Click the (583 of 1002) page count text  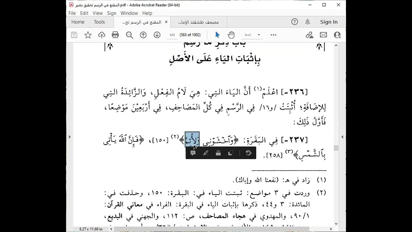coord(190,35)
